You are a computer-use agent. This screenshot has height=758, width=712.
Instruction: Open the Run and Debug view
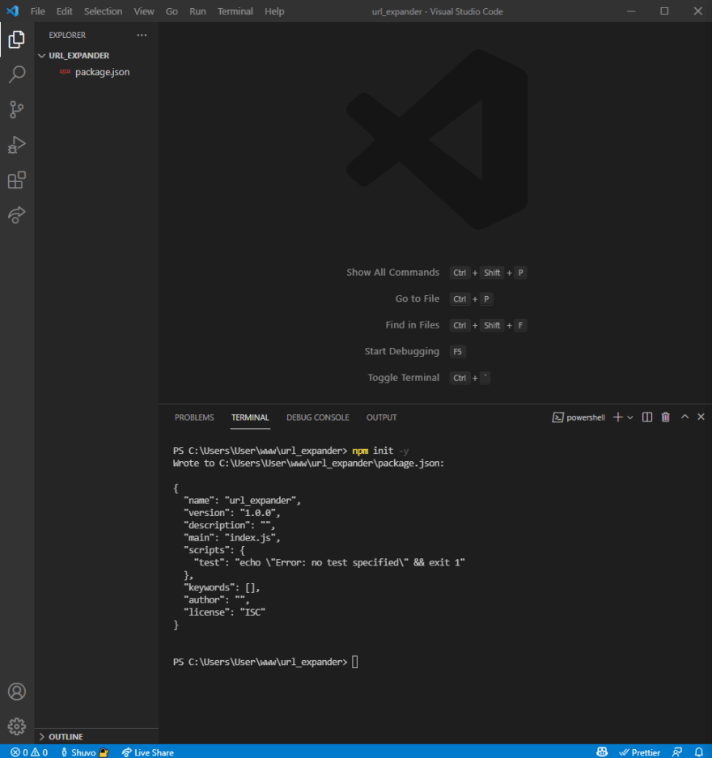[x=17, y=145]
